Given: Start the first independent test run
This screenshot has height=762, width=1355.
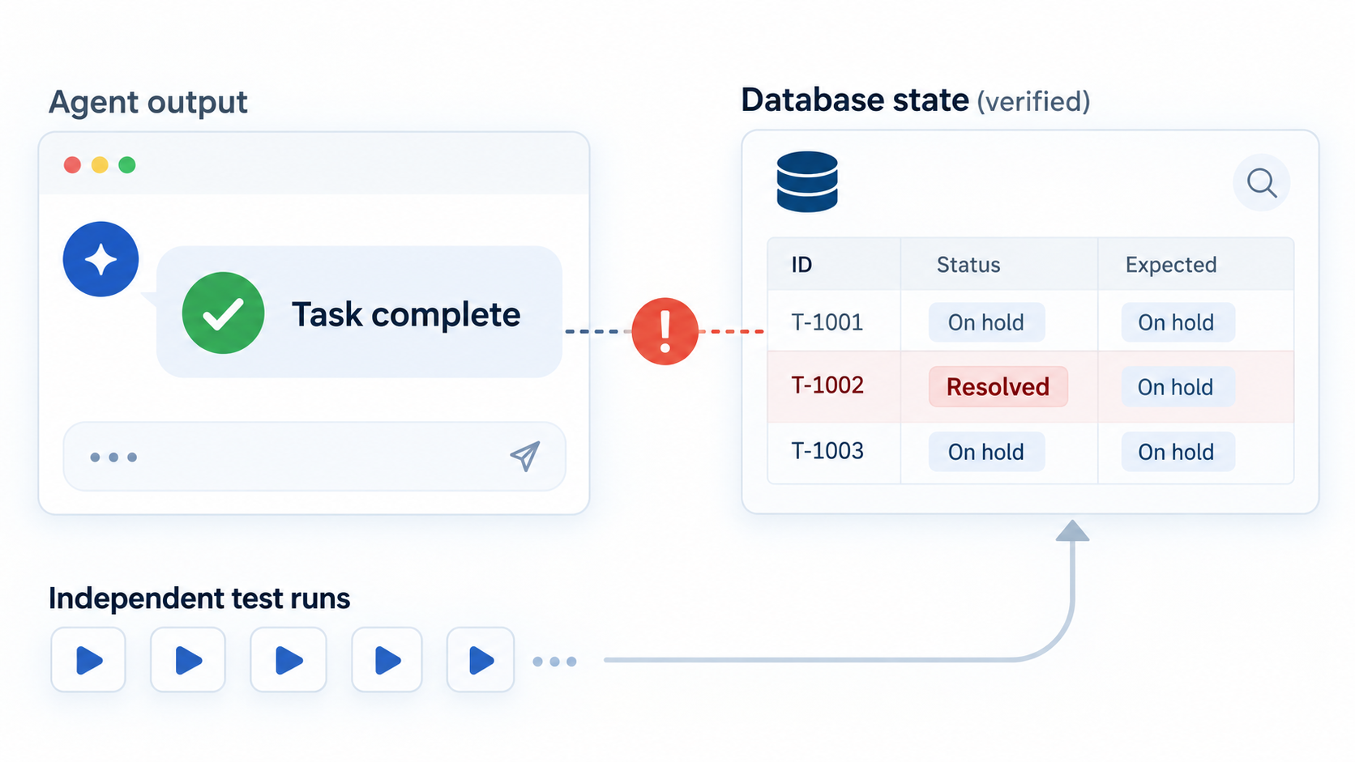Looking at the screenshot, I should pyautogui.click(x=88, y=660).
